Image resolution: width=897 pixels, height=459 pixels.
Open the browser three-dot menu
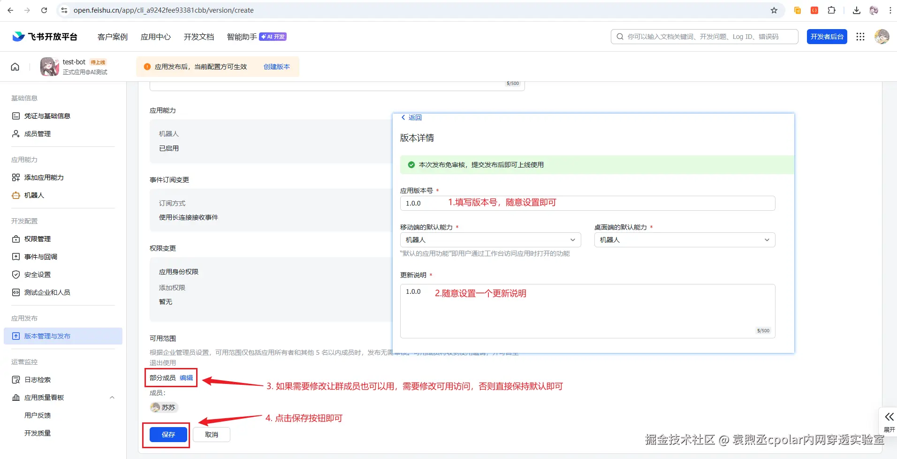(x=890, y=10)
